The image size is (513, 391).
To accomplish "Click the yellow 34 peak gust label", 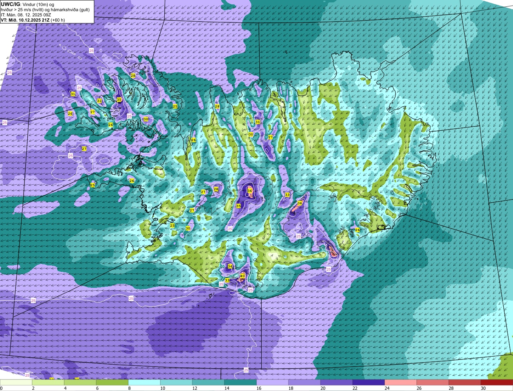I will tap(230, 266).
